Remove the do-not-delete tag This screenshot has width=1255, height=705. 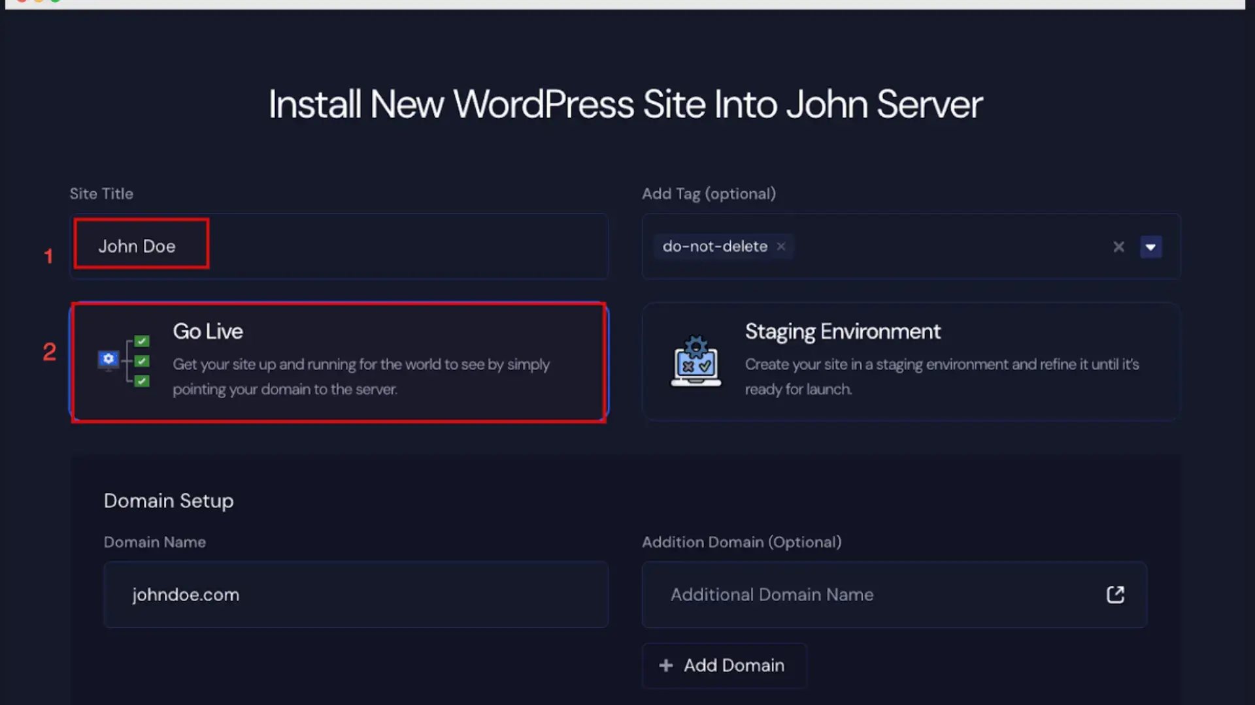(780, 246)
